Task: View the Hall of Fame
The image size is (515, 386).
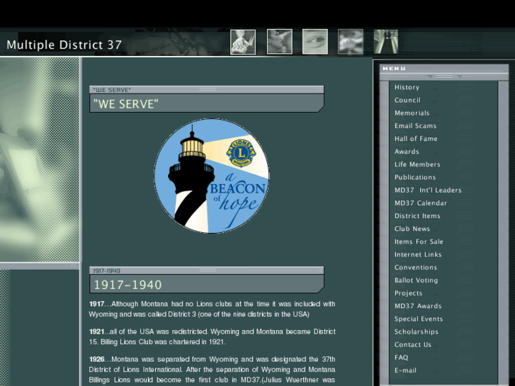Action: (416, 139)
